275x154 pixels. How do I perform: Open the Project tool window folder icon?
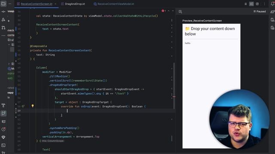pos(3,4)
